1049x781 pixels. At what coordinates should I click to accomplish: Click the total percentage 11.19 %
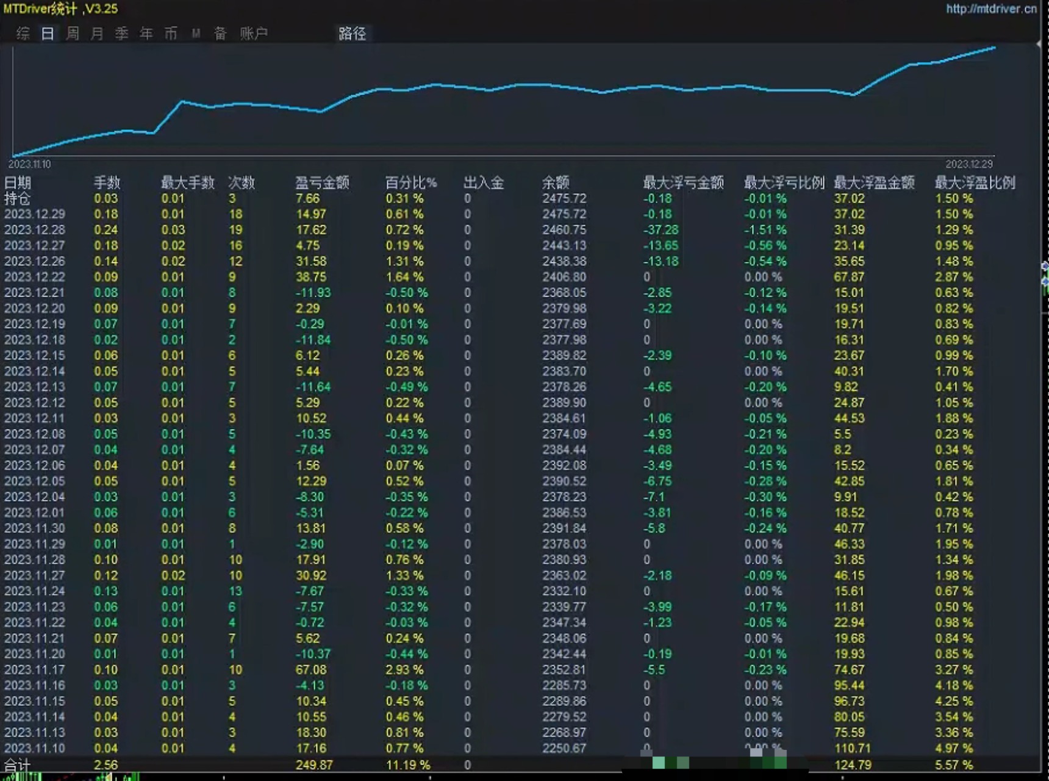click(408, 765)
